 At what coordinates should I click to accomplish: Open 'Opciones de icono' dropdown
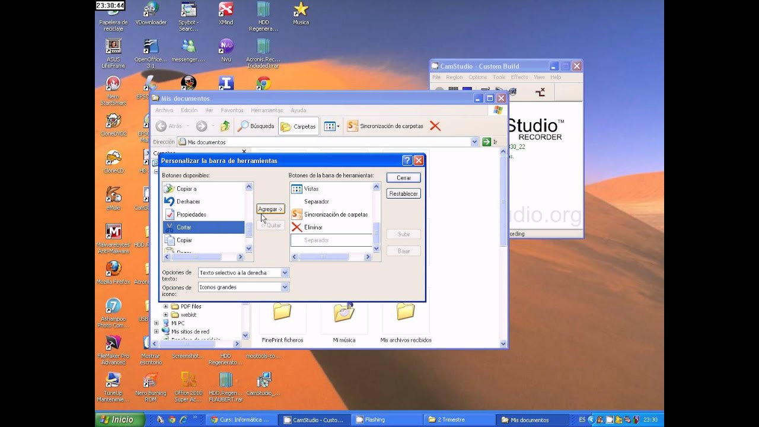[285, 287]
